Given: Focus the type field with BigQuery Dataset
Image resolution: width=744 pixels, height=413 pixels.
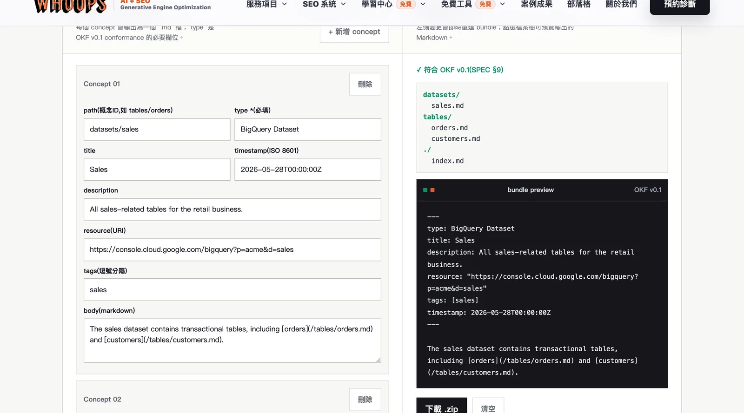Looking at the screenshot, I should [x=308, y=130].
